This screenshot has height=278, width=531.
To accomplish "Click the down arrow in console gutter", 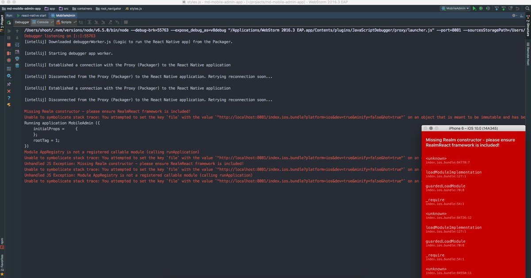I will pyautogui.click(x=17, y=38).
